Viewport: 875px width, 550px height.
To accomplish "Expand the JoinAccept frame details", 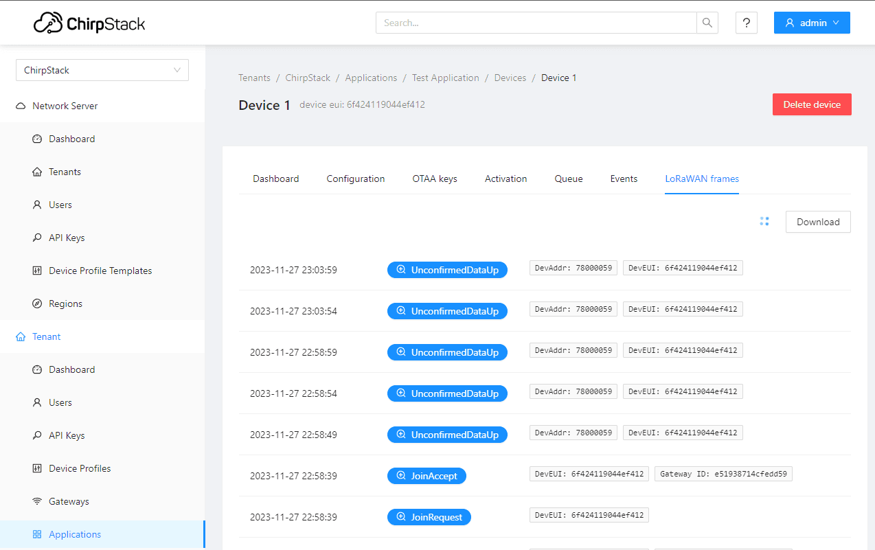I will click(x=427, y=476).
